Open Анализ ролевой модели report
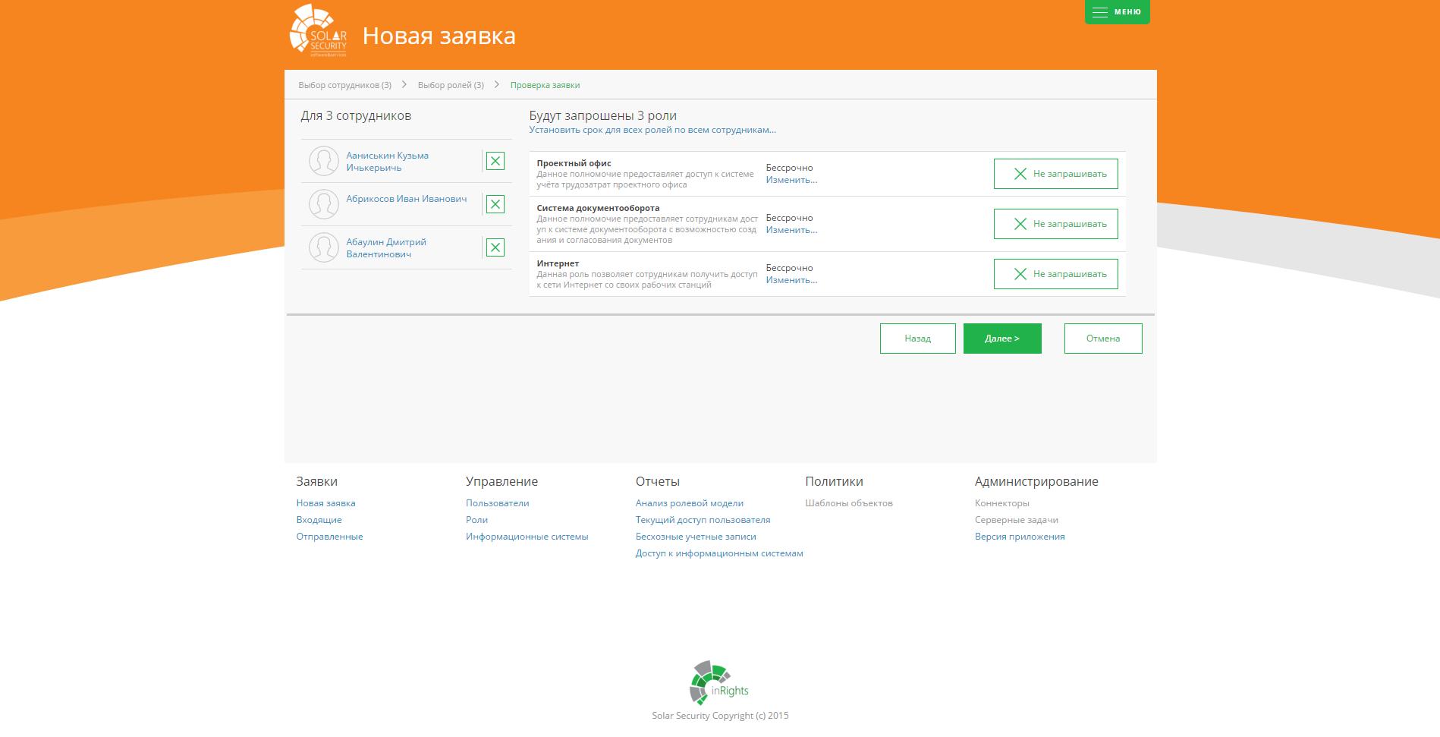The height and width of the screenshot is (737, 1440). [690, 503]
